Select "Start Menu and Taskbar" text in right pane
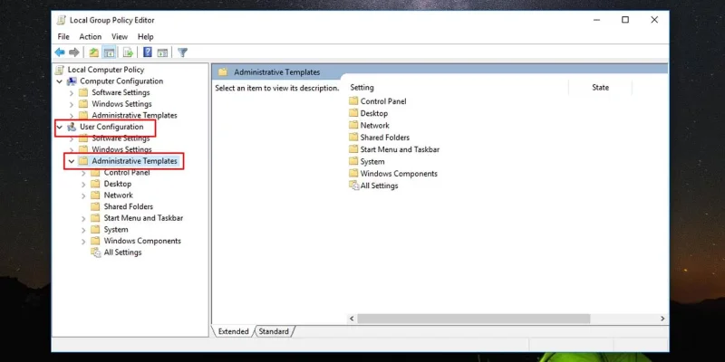Screen dimensions: 725x362 click(400, 149)
